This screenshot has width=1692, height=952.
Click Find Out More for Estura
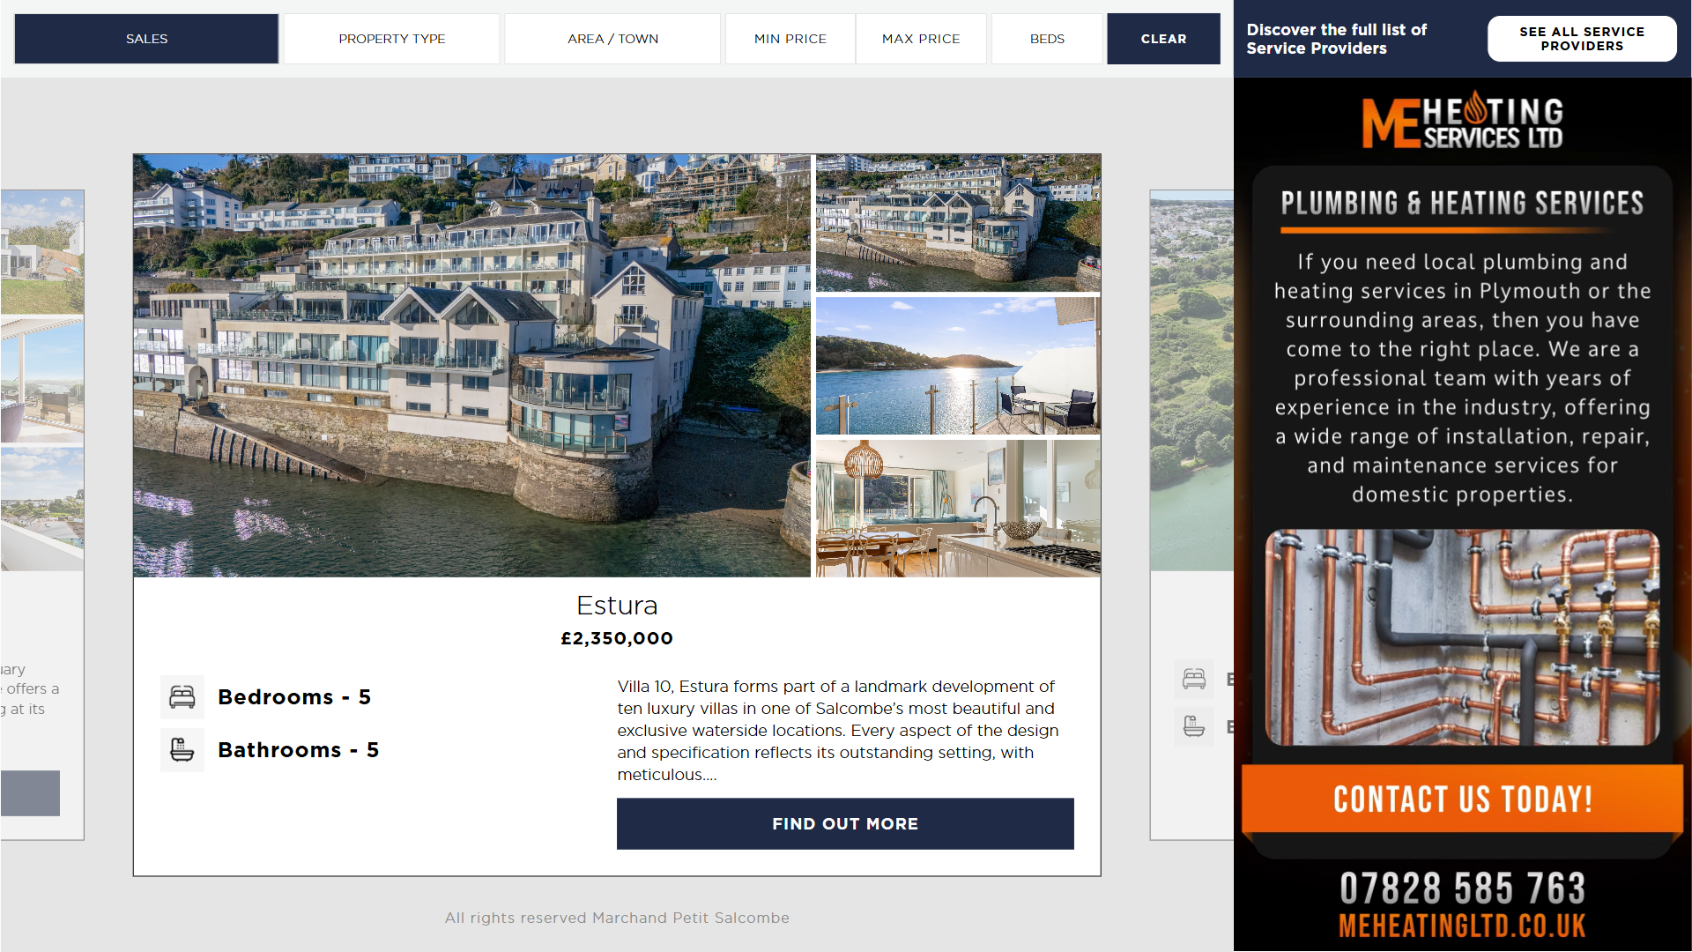pyautogui.click(x=845, y=824)
